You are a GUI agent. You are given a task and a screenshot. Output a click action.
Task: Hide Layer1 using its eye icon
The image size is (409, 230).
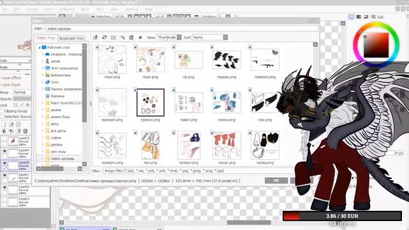pos(4,175)
